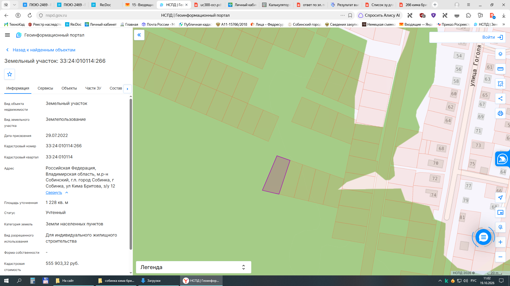Open the Части ЗУ tab
The image size is (510, 286).
click(x=93, y=88)
